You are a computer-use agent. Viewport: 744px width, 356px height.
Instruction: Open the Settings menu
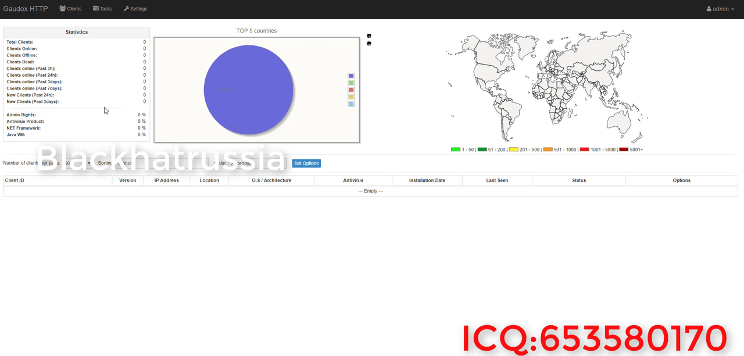pos(135,8)
